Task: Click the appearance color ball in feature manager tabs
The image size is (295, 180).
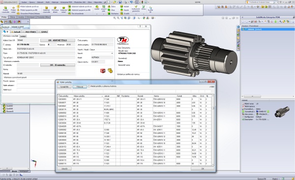Action: [19, 22]
